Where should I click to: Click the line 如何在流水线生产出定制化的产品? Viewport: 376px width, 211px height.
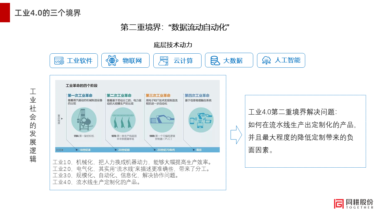[302, 125]
